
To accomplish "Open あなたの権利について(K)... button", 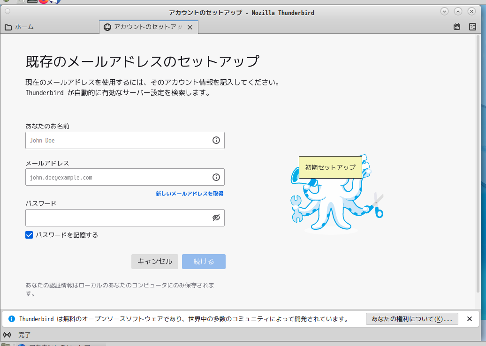I will point(412,319).
